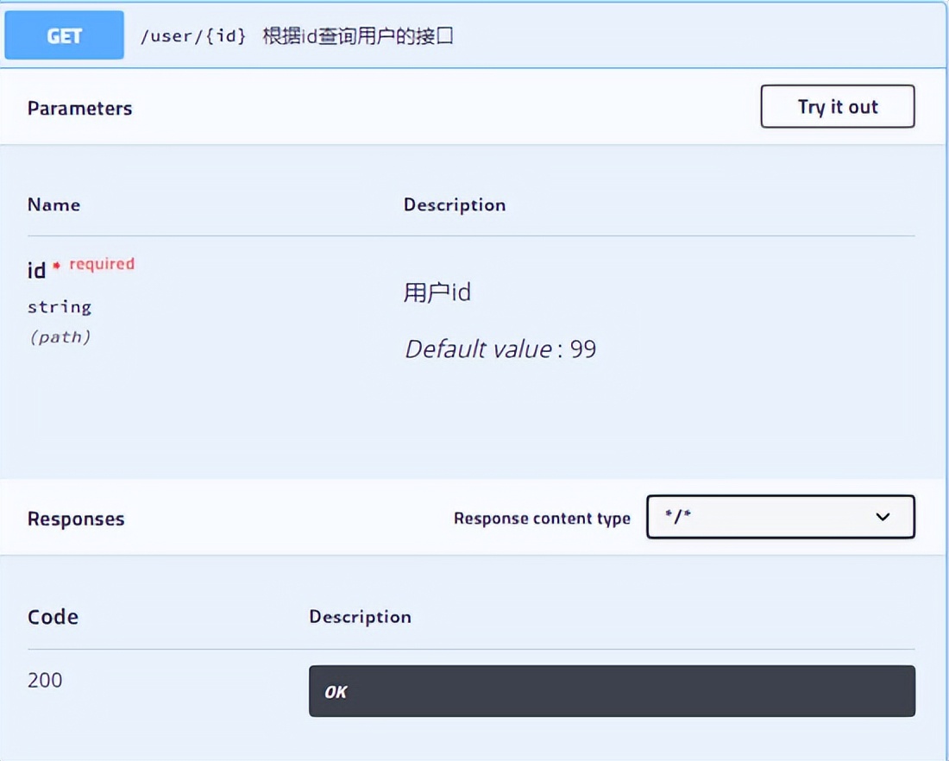Viewport: 949px width, 761px height.
Task: Click the Description column header
Action: click(455, 204)
